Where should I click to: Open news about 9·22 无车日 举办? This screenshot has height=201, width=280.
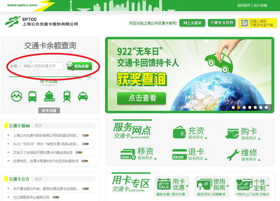46,144
